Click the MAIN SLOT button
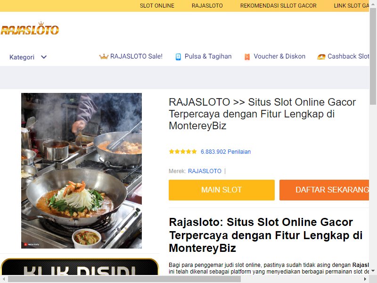377x283 pixels. coord(221,190)
